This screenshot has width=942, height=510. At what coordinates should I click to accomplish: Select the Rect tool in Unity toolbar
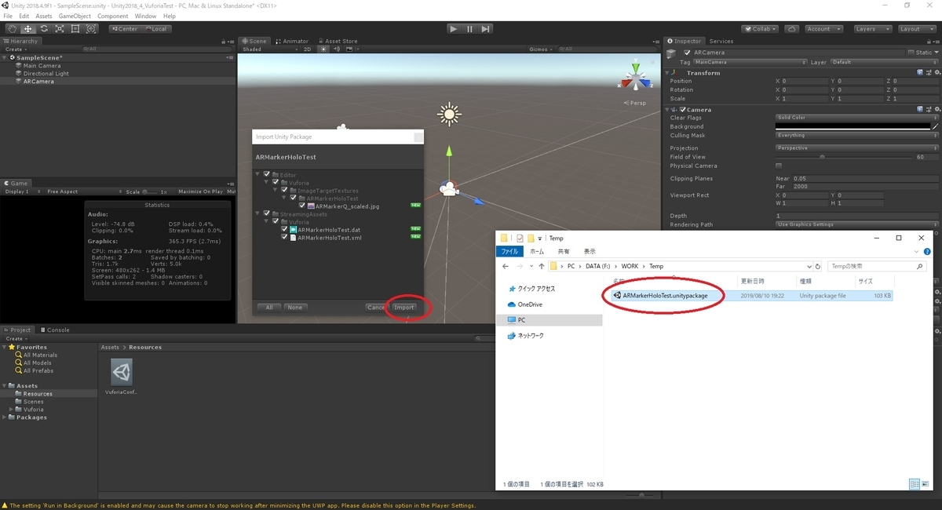click(x=75, y=29)
